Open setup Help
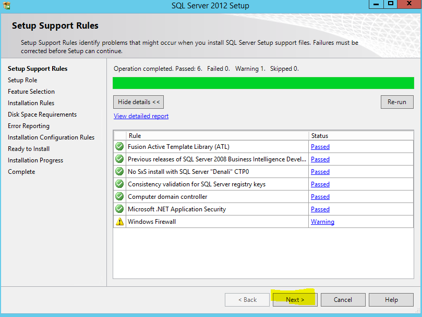This screenshot has height=317, width=422. click(x=391, y=299)
